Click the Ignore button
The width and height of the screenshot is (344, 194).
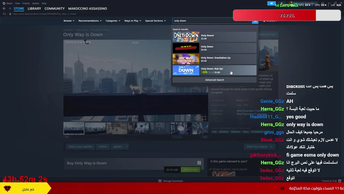point(118,147)
